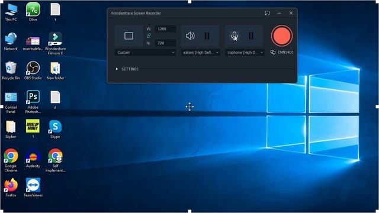Select the Olive desktop shortcut
The image size is (379, 213).
click(33, 12)
